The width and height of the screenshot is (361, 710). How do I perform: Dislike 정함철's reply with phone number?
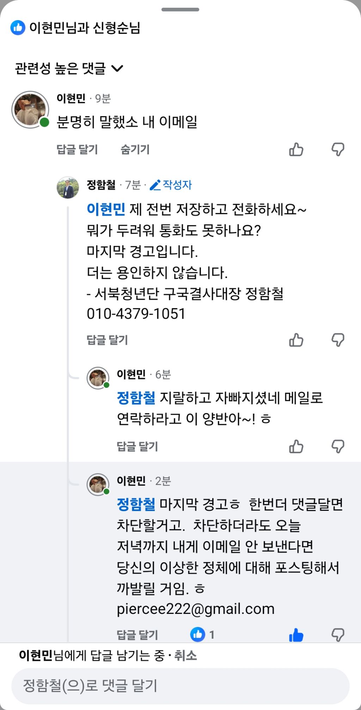click(338, 340)
